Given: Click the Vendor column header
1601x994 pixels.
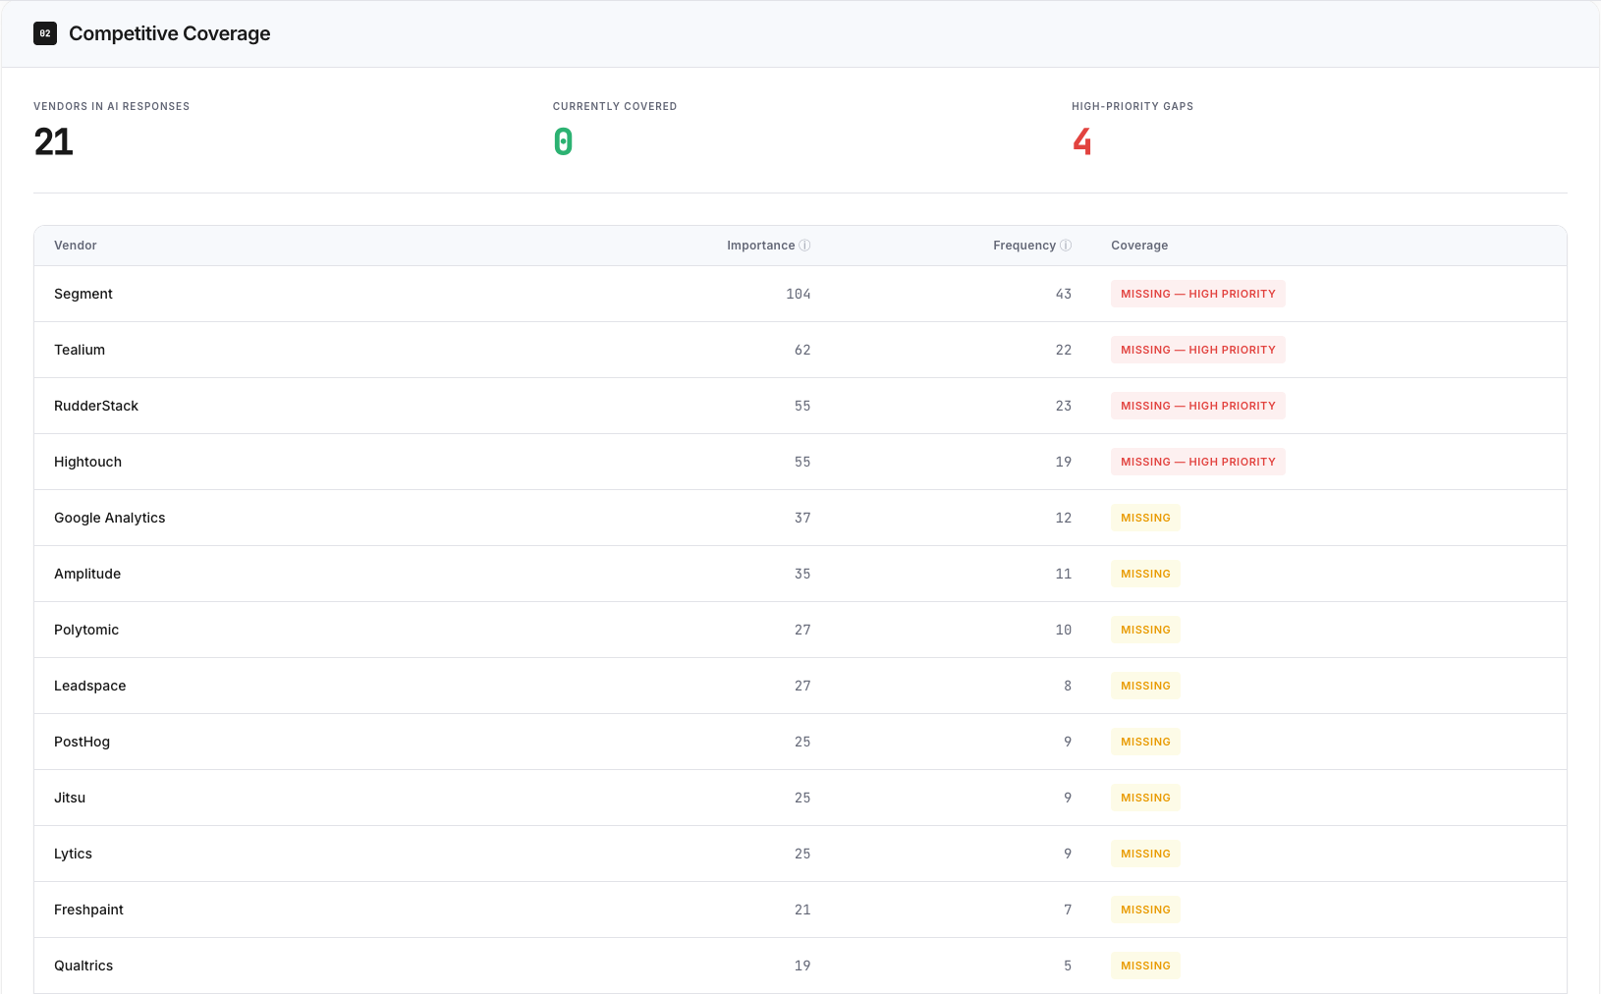Looking at the screenshot, I should 76,246.
